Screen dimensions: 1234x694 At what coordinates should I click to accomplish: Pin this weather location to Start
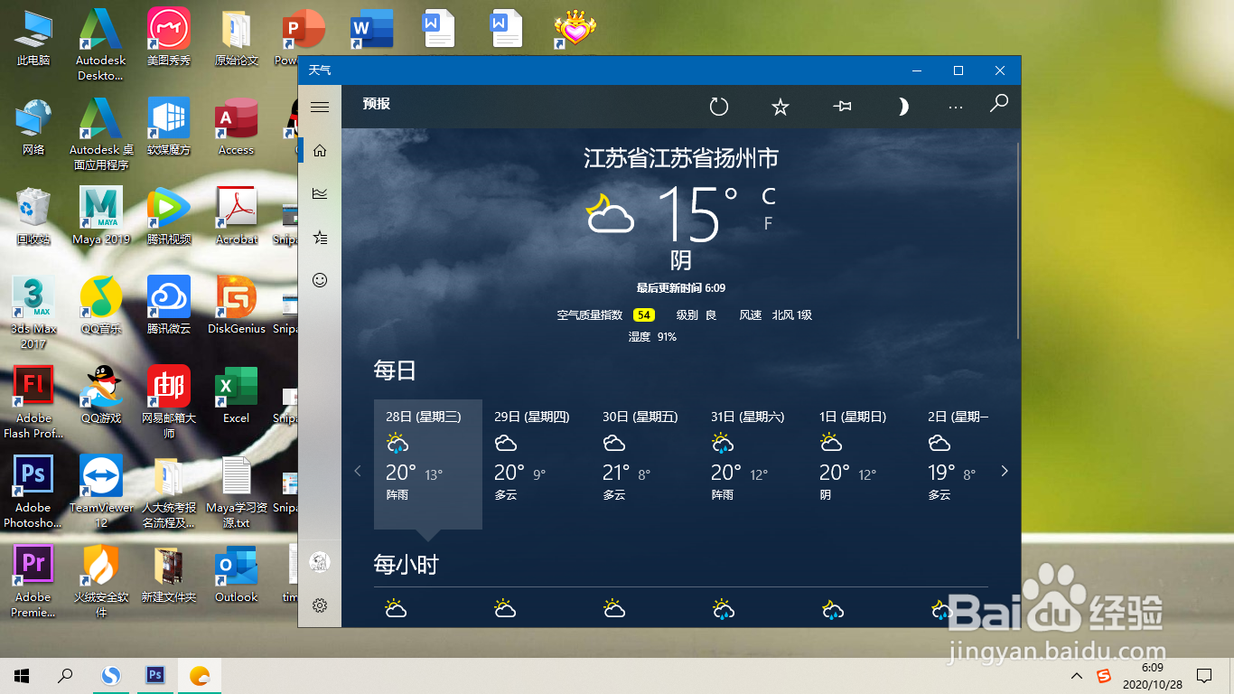point(841,106)
